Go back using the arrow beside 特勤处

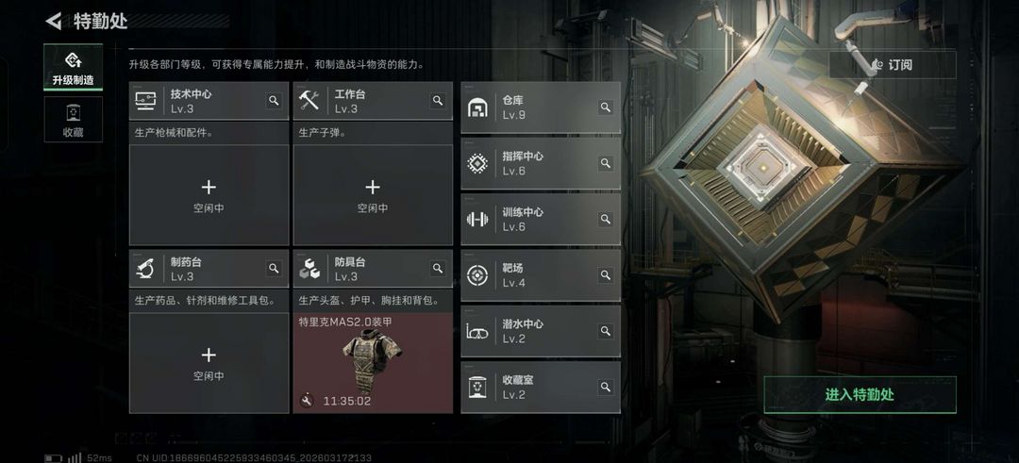[x=53, y=22]
